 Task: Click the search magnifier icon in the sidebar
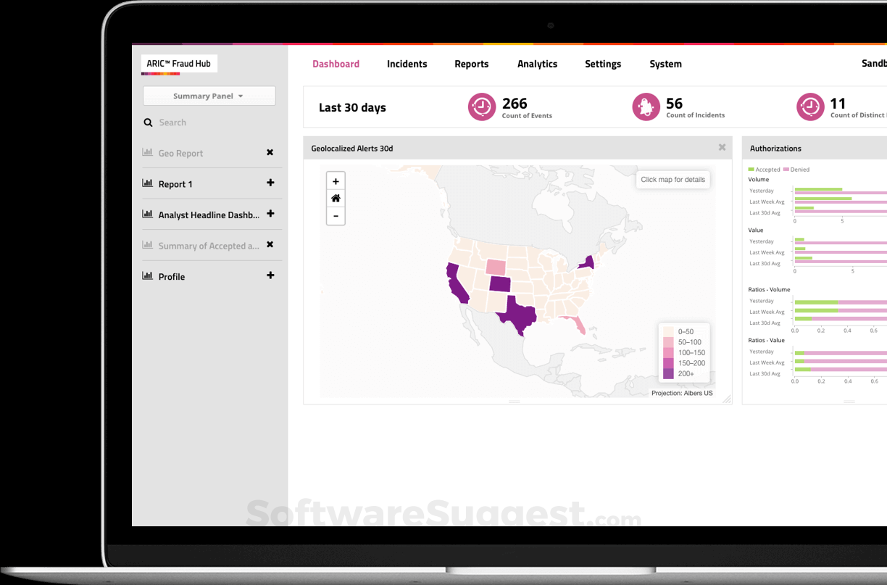148,123
